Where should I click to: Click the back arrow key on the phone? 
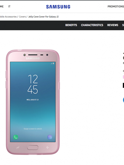48,148
